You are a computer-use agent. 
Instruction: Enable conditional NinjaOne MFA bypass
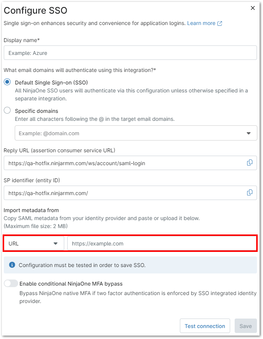(11, 283)
